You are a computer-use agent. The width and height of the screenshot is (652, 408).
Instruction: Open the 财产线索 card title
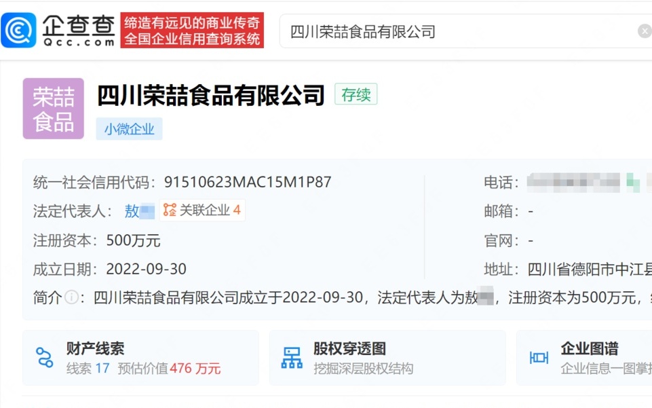pyautogui.click(x=95, y=348)
